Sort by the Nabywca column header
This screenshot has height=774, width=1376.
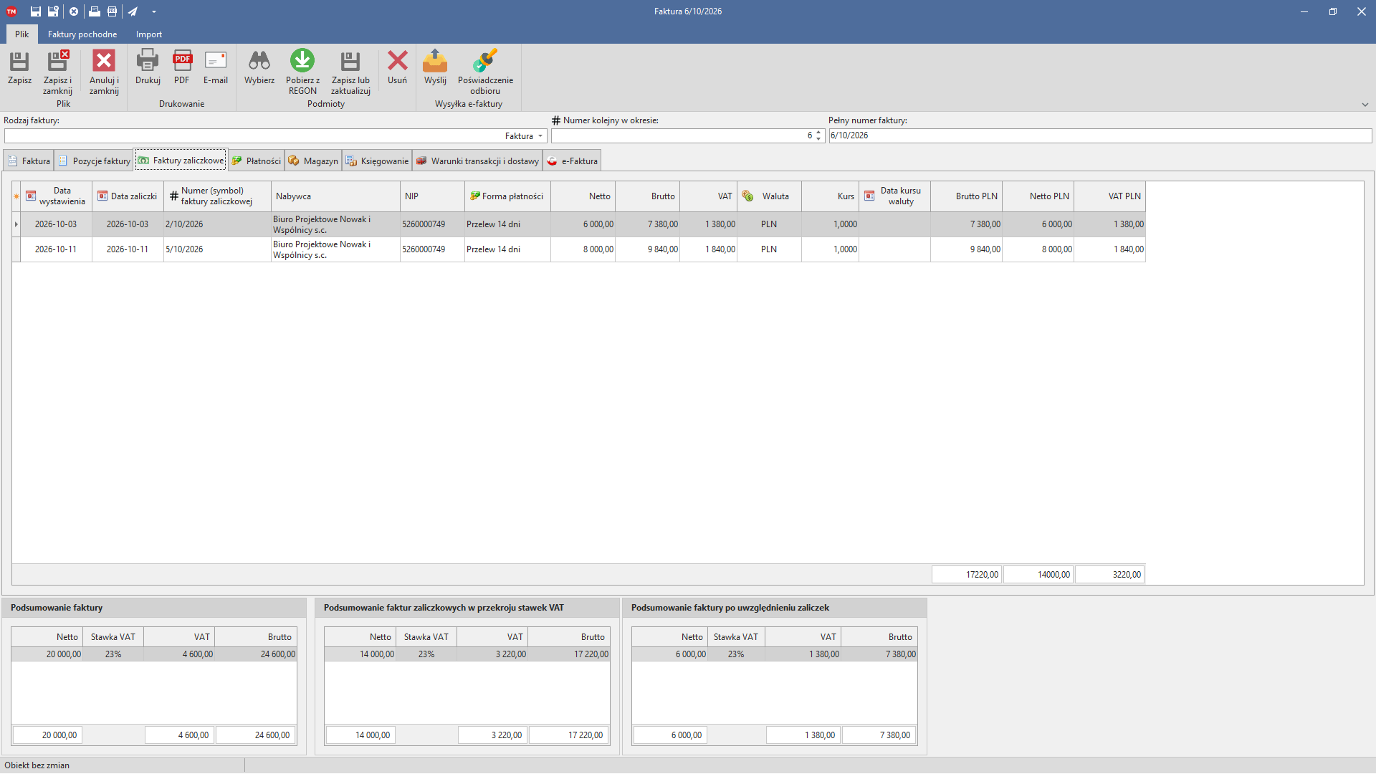(335, 196)
